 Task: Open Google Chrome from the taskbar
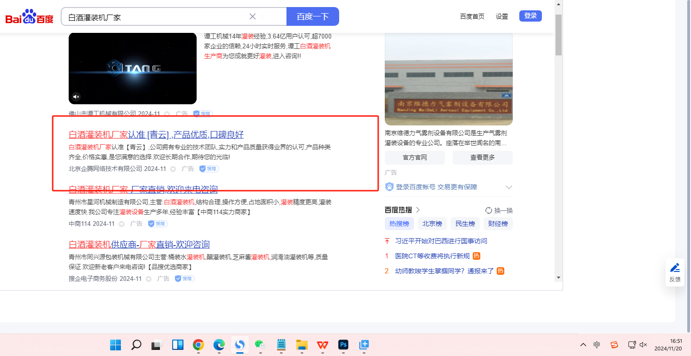[x=199, y=345]
